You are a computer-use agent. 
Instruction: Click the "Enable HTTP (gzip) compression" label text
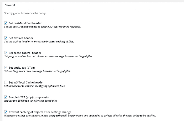pyautogui.click(x=29, y=97)
